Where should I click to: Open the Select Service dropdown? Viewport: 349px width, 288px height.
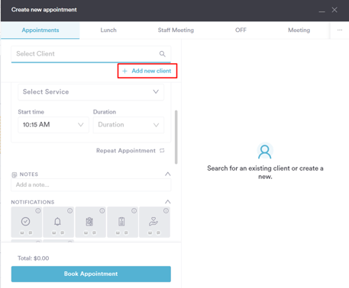[91, 92]
